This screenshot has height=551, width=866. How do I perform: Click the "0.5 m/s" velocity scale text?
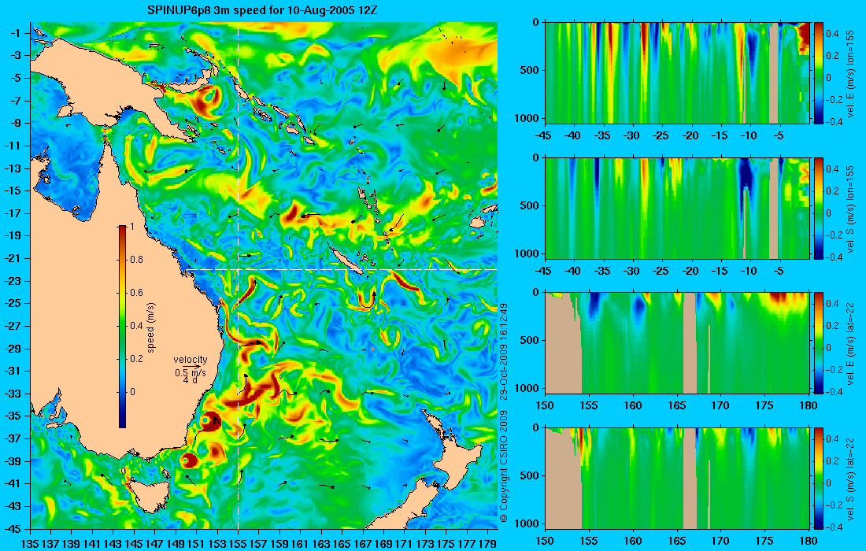point(191,372)
